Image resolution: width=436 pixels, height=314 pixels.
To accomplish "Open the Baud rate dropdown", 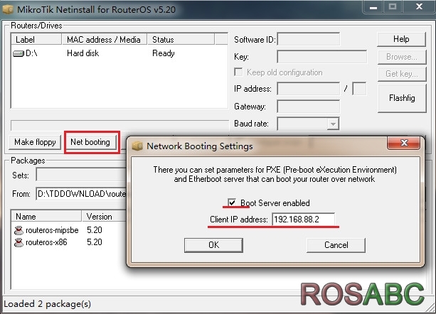I will point(333,124).
